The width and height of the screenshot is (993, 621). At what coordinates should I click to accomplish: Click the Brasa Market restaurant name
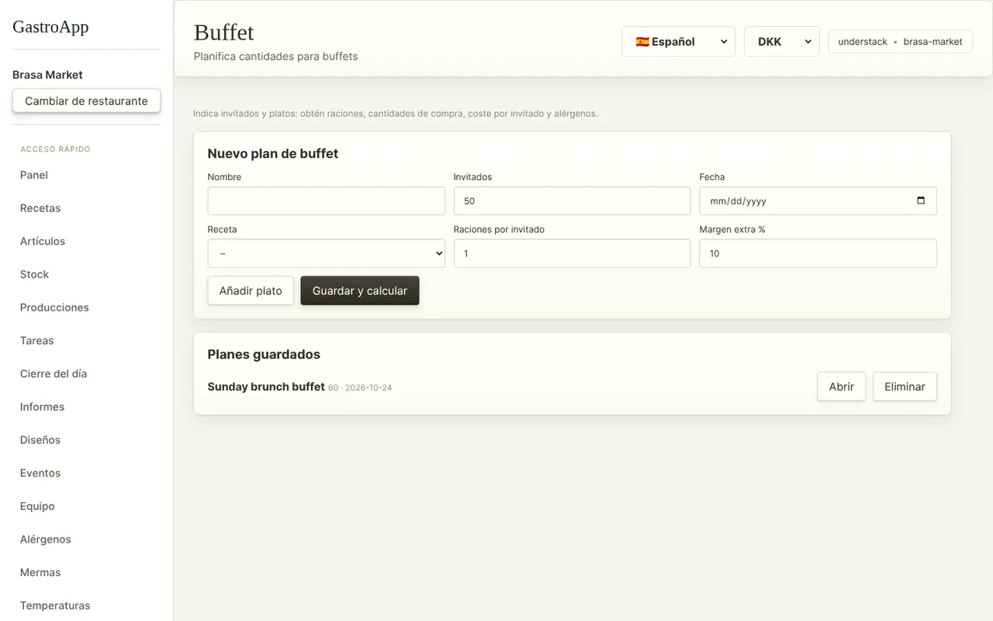47,75
